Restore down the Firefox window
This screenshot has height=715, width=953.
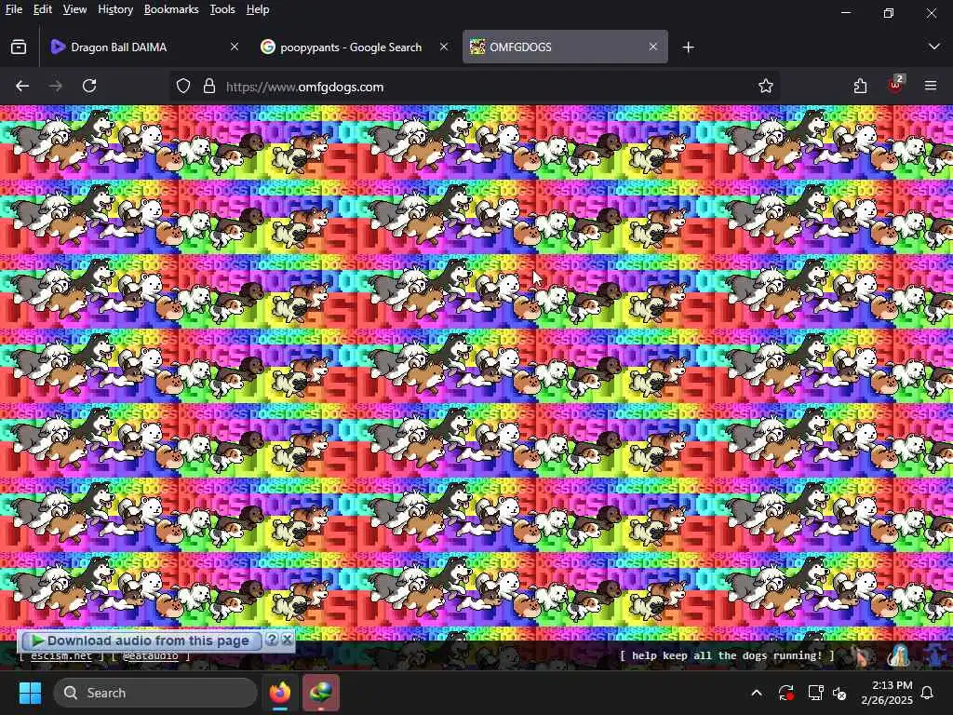(889, 12)
